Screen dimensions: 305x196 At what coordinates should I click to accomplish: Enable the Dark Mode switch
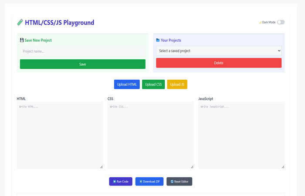click(281, 22)
